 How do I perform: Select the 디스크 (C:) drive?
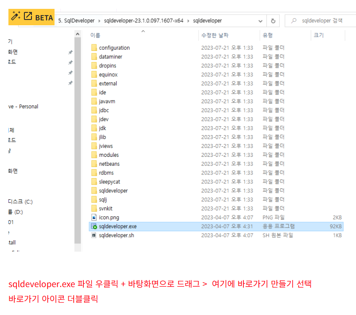coord(20,202)
